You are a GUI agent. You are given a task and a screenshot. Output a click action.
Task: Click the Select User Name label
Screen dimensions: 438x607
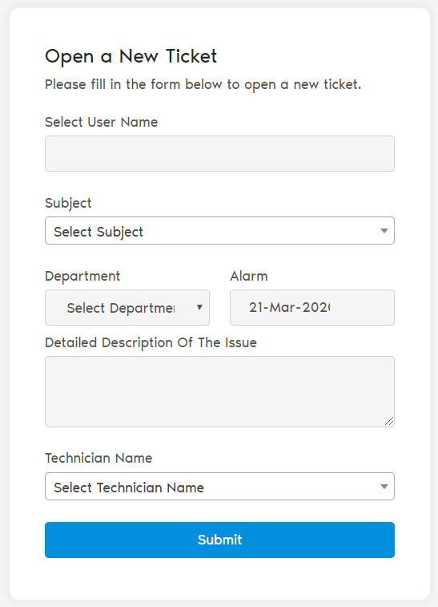click(101, 122)
